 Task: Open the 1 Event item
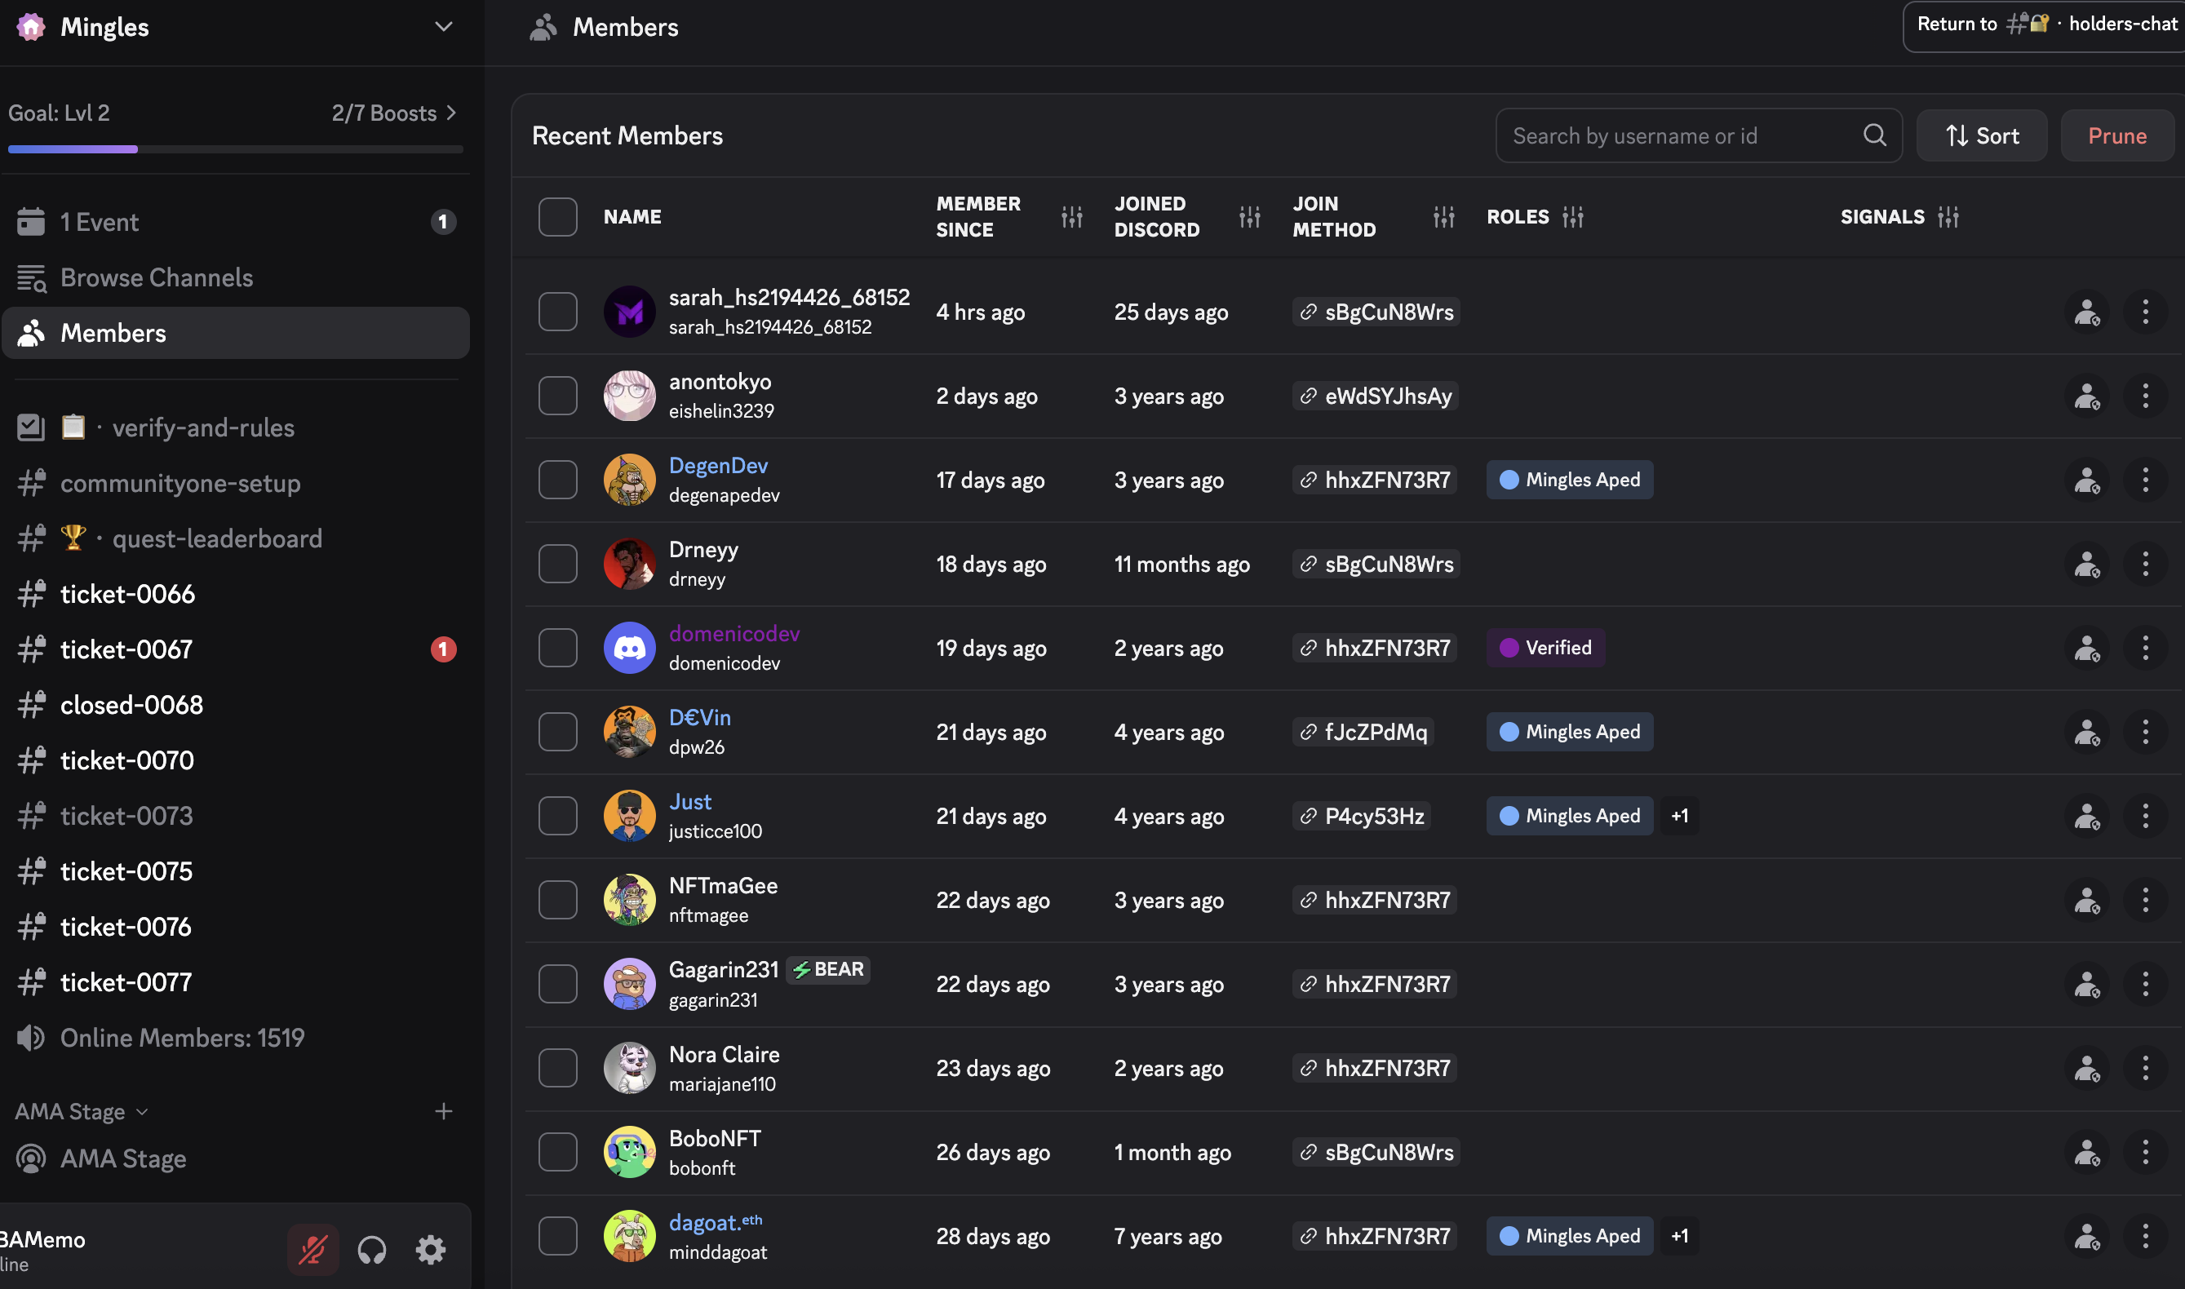235,221
